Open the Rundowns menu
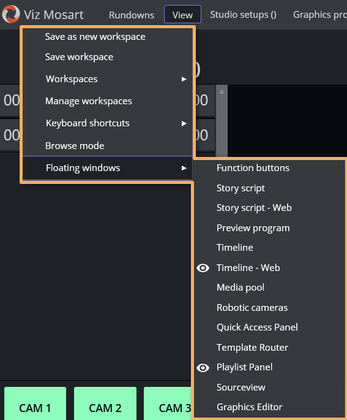The image size is (347, 420). pyautogui.click(x=132, y=15)
